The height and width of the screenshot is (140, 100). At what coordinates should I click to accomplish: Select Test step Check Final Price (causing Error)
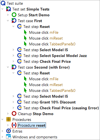click(x=61, y=108)
